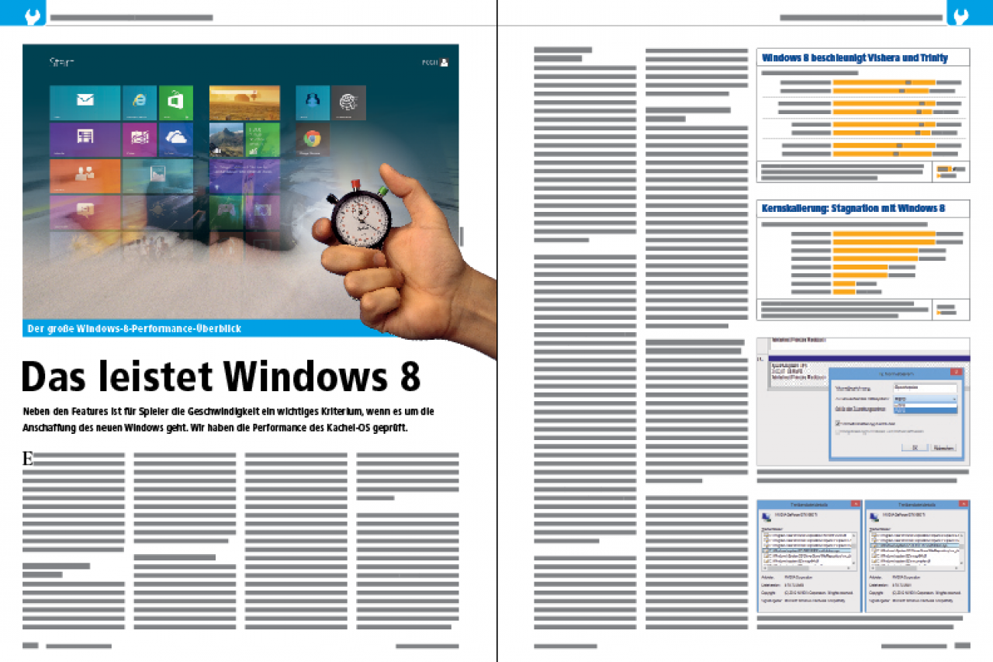Select the highlighted entry in the dropdown list
The height and width of the screenshot is (662, 993).
(x=925, y=410)
